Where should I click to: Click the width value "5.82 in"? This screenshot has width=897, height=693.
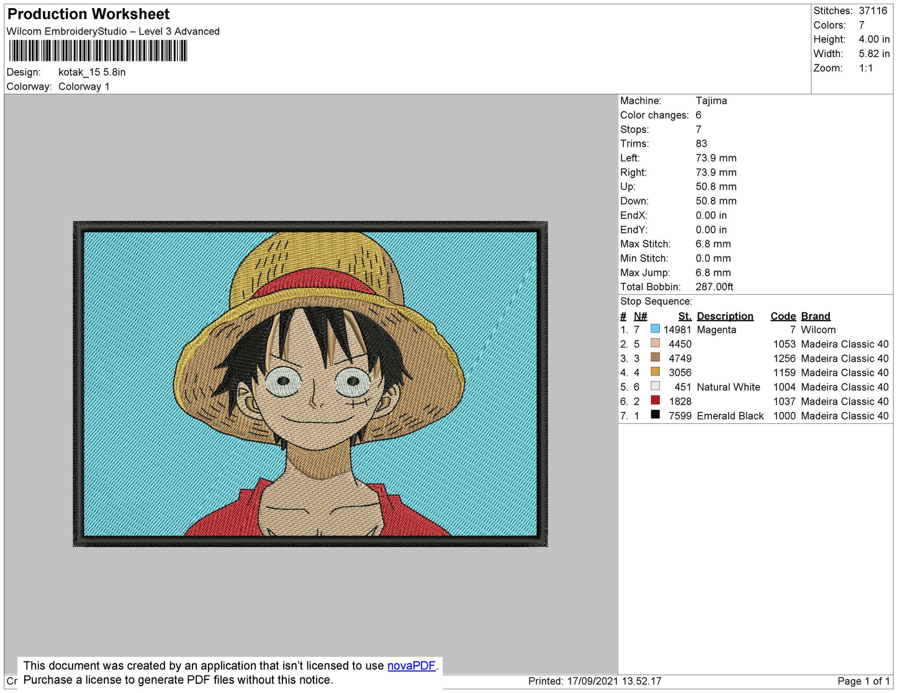(875, 54)
